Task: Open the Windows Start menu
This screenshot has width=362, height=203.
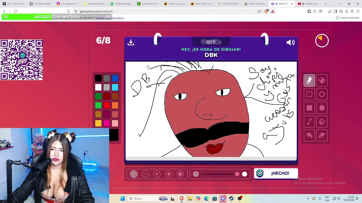Action: tap(122, 198)
